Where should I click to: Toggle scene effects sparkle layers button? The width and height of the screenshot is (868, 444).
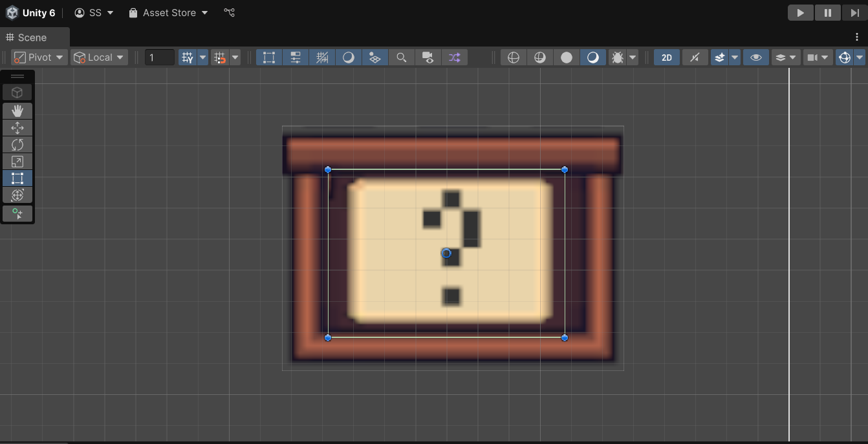tap(719, 58)
